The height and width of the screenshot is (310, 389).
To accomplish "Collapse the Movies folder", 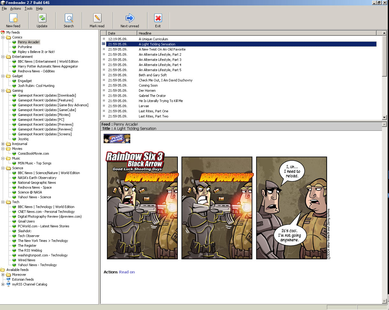I will 3,149.
